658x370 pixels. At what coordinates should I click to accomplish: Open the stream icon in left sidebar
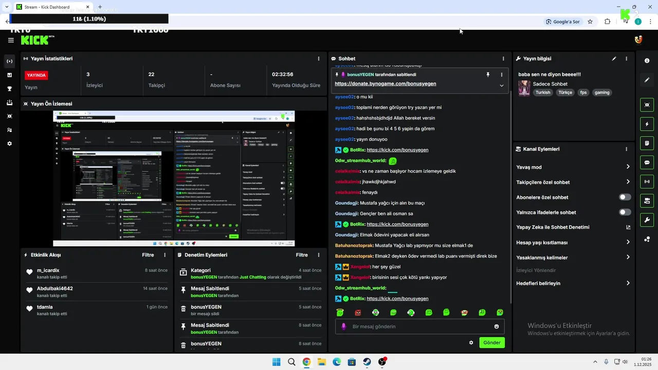(x=9, y=62)
